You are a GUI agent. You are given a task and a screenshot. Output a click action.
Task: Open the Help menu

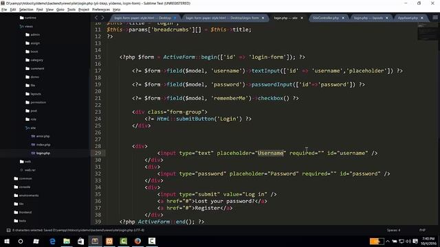[116, 10]
